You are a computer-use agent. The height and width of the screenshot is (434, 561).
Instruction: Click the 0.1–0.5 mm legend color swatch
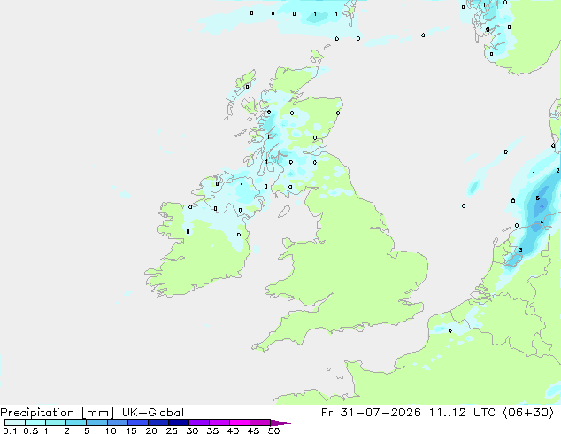click(15, 422)
